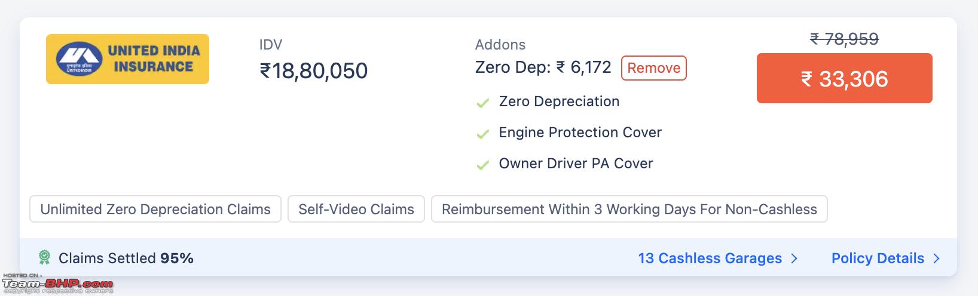
Task: Click the Engine Protection Cover checkmark icon
Action: [483, 134]
